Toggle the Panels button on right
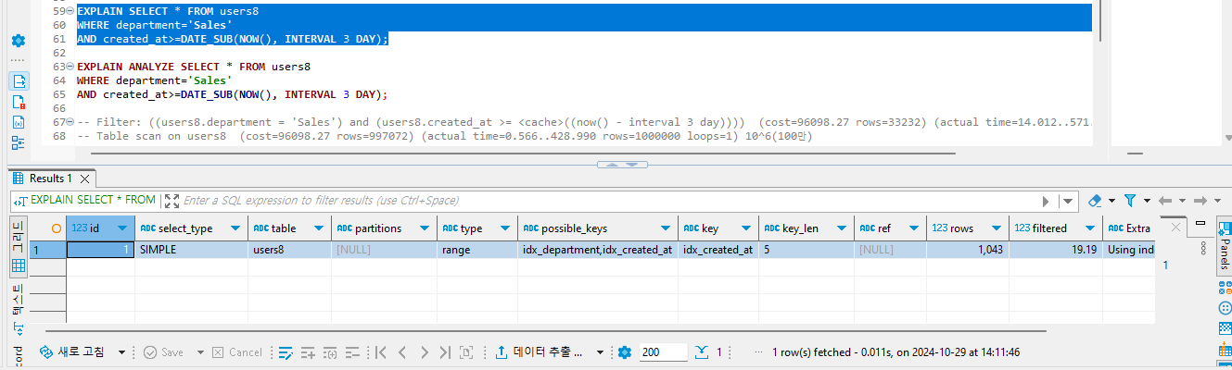Viewport: 1232px width, 370px height. click(1224, 247)
